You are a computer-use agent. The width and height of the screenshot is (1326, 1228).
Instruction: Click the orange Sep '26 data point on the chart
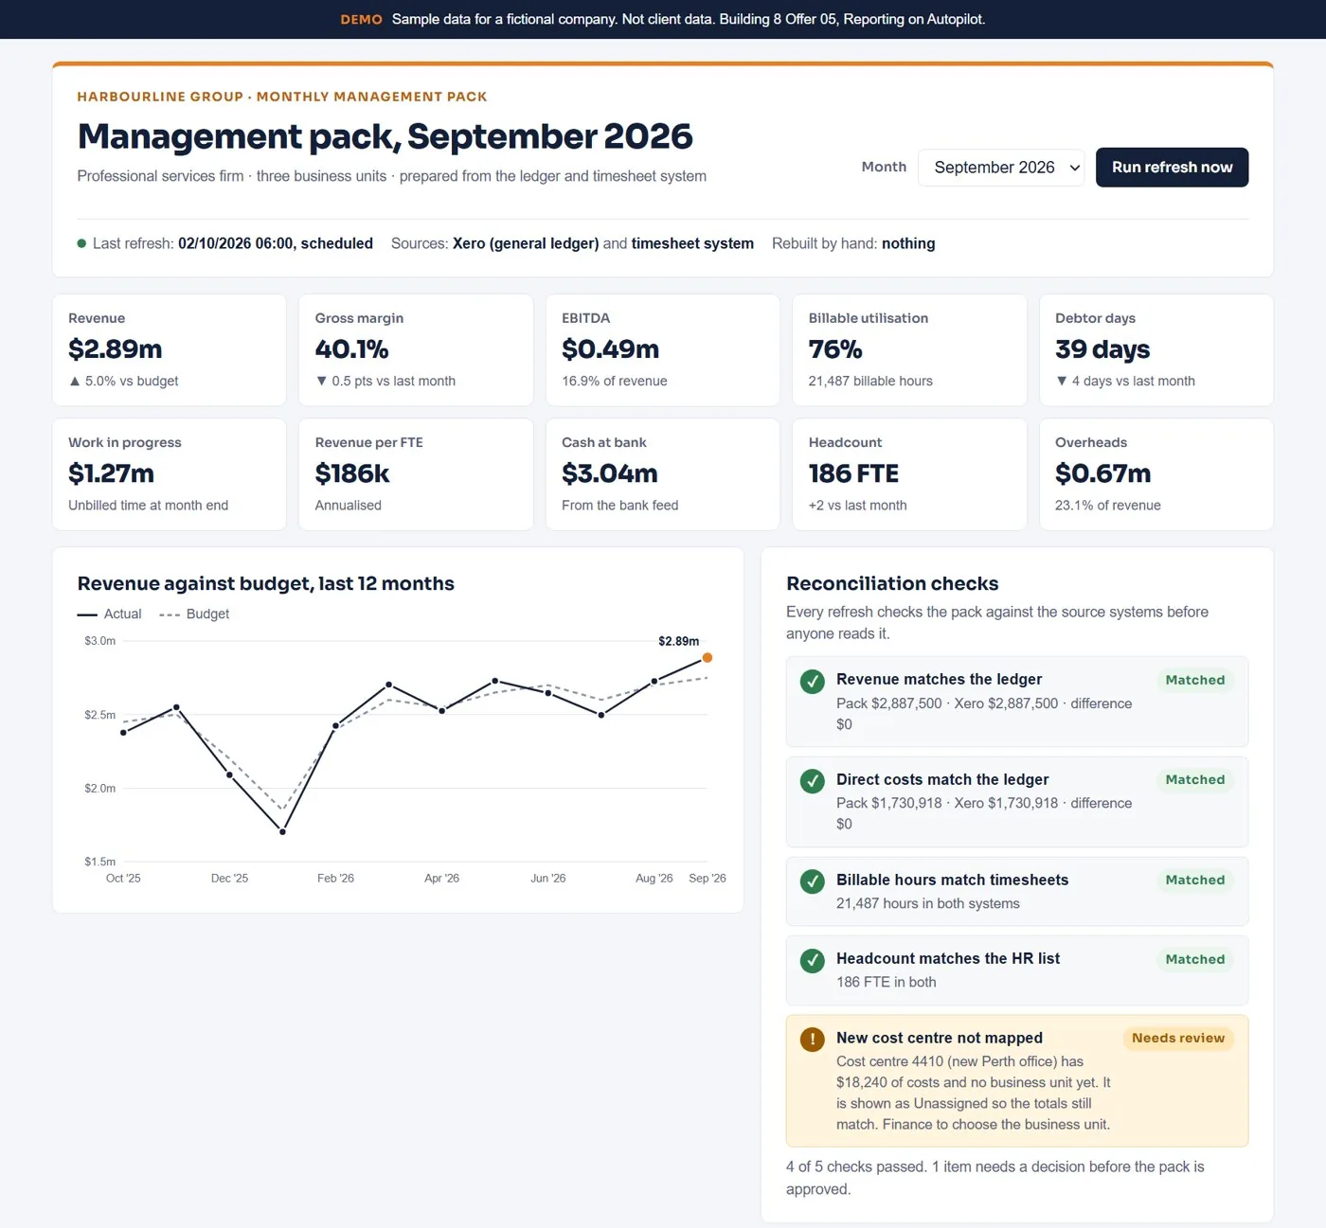[708, 657]
